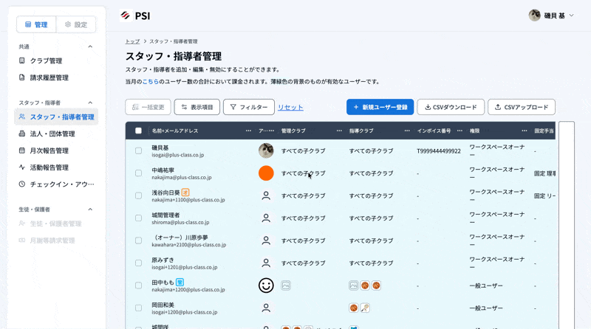Click smiley avatar in 田中もも row

pos(266,285)
